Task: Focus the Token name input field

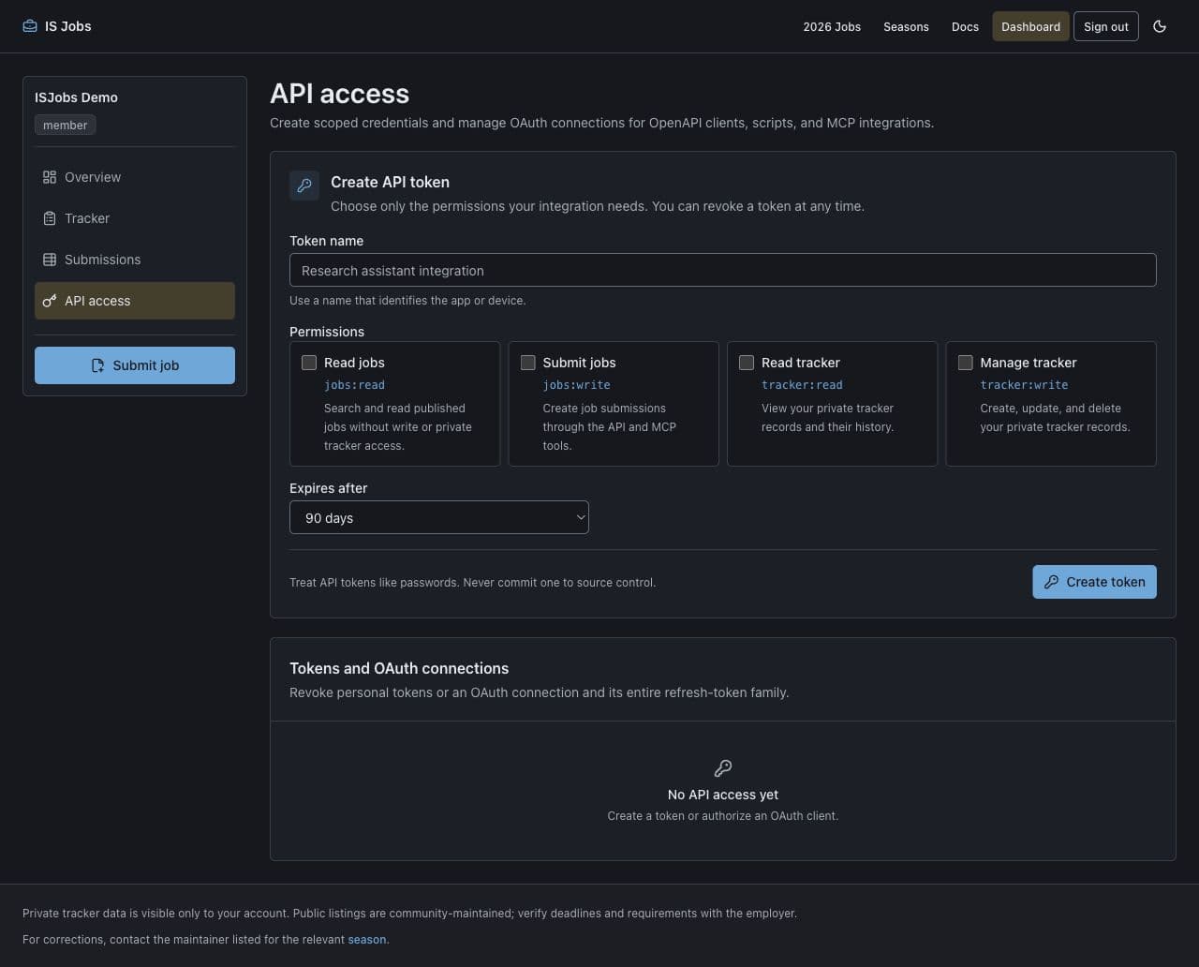Action: (x=723, y=270)
